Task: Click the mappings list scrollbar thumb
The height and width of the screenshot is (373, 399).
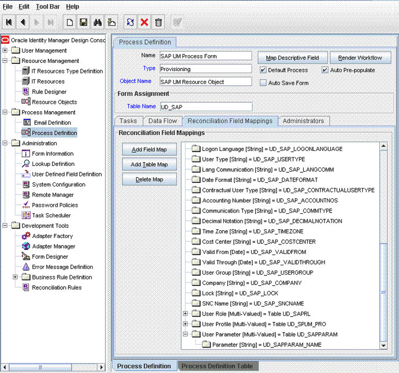Action: [x=384, y=292]
